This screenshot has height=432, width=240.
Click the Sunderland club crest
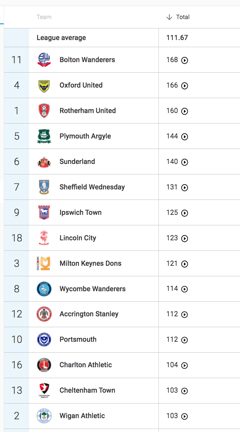tap(44, 162)
